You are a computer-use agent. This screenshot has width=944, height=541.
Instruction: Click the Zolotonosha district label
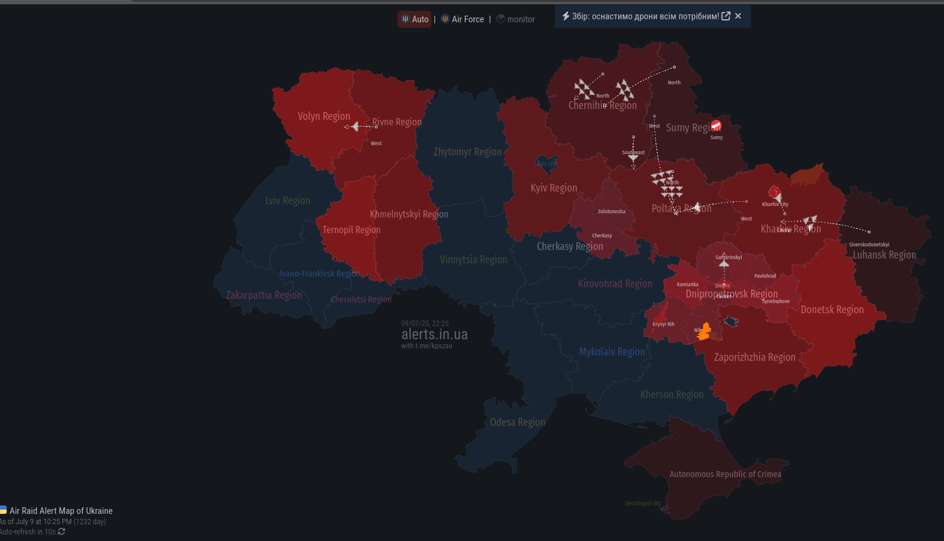point(611,211)
